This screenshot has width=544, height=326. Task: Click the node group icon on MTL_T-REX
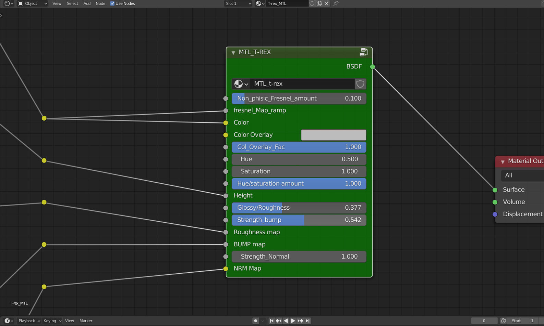click(364, 52)
